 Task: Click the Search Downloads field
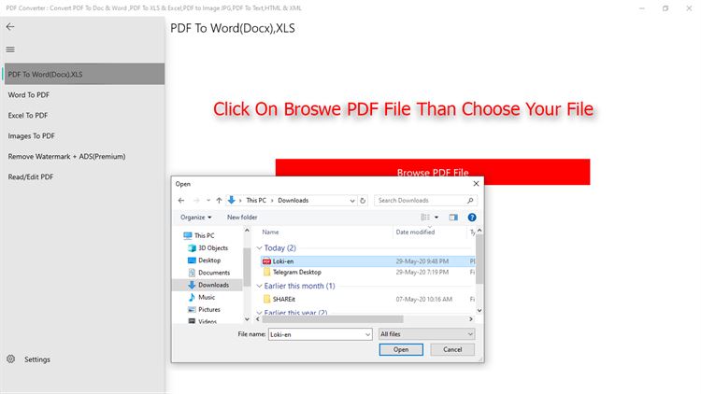[x=425, y=201]
